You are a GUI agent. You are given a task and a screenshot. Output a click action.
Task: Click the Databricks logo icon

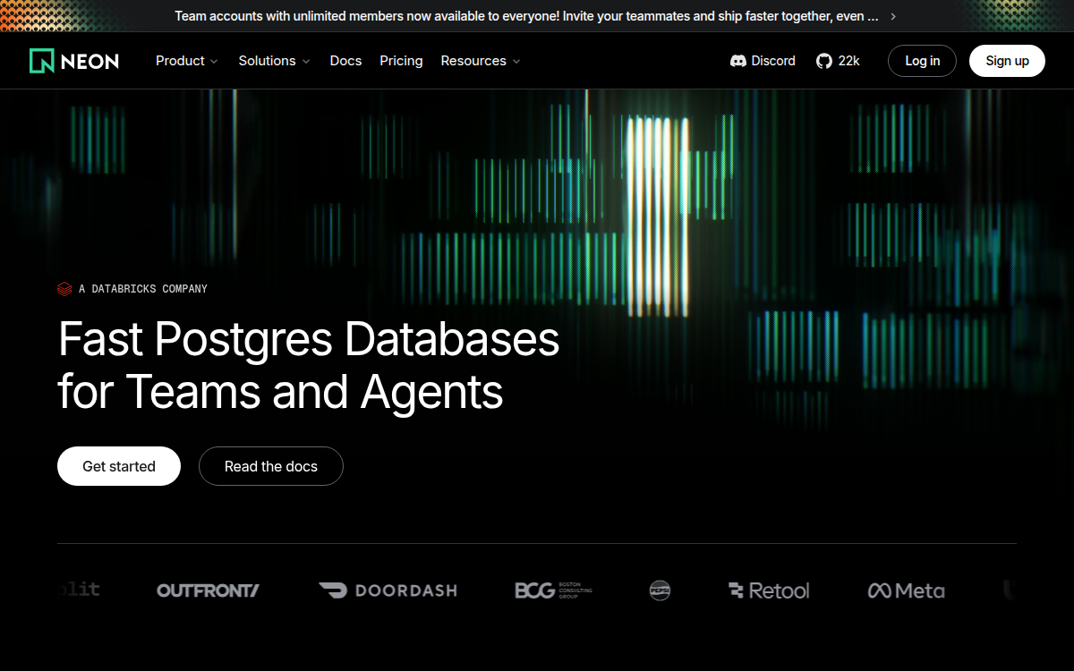64,289
